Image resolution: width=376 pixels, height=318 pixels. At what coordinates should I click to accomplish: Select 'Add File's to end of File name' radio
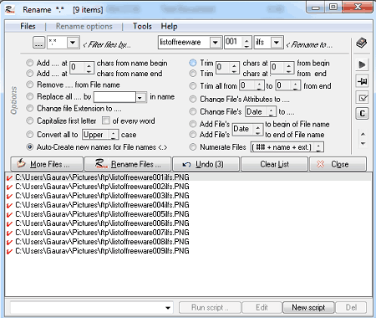193,135
